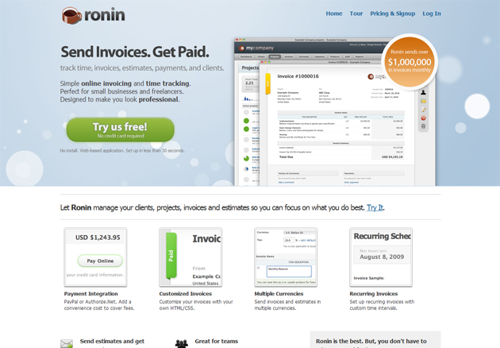Click the folder icon in invoice sidebar
500x348 pixels.
[x=423, y=101]
